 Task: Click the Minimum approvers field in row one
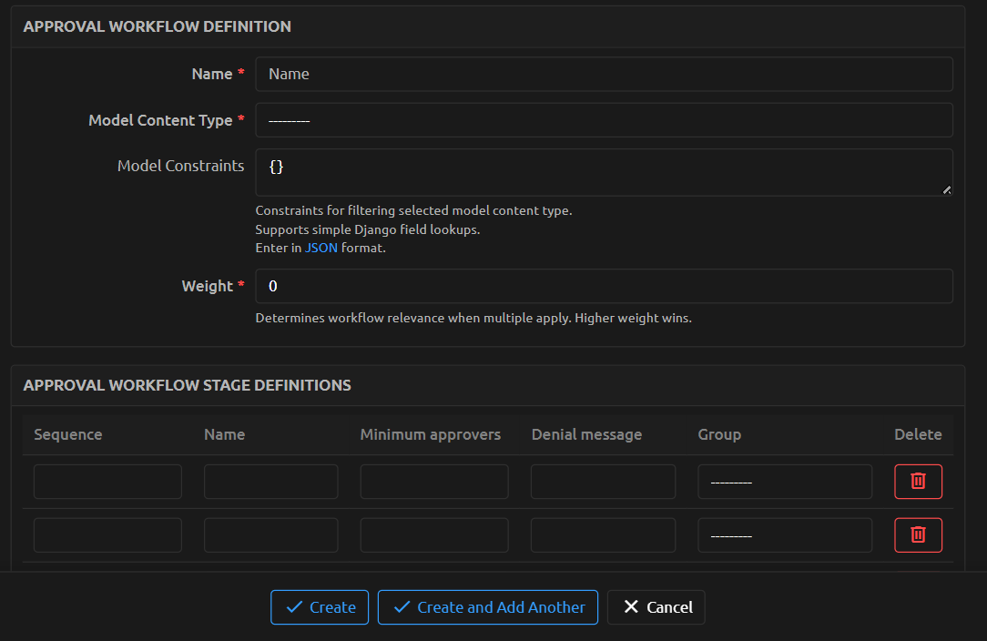[x=433, y=481]
